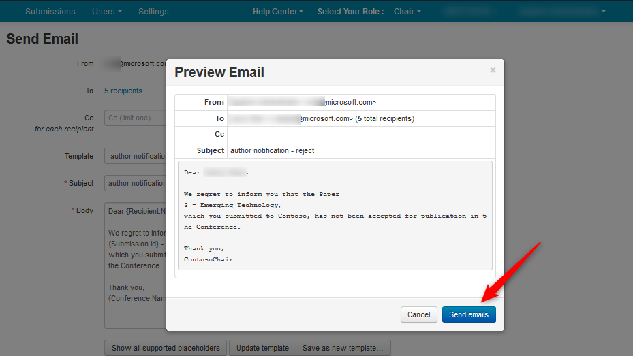
Task: Focus the Cc (limit one) input field
Action: point(135,118)
